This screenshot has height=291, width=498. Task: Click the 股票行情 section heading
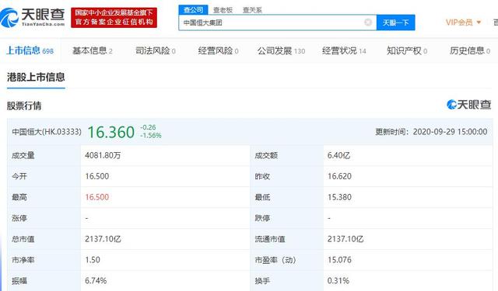(24, 106)
